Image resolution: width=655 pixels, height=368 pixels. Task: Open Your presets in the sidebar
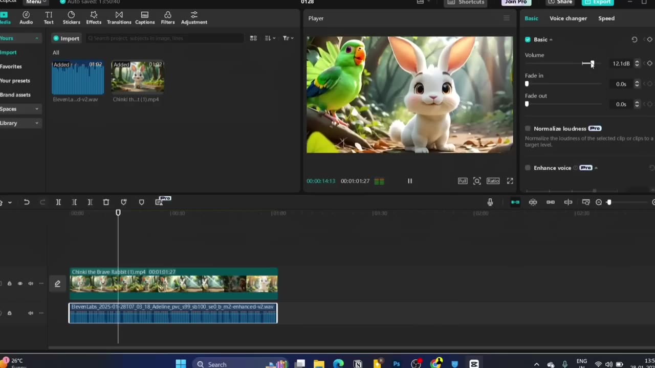coord(15,81)
